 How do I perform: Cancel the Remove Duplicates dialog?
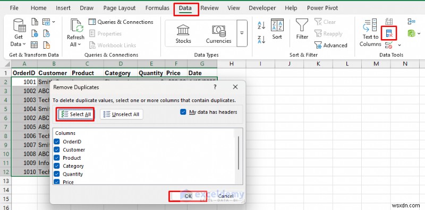pos(225,196)
